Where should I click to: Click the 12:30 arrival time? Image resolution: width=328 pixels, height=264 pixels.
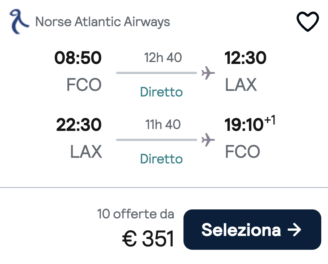click(x=245, y=58)
